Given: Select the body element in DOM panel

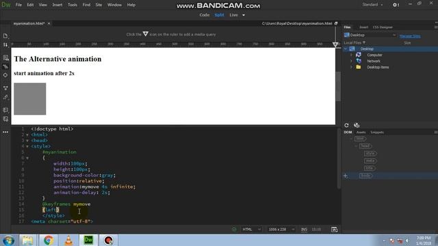Looking at the screenshot, I should click(366, 176).
